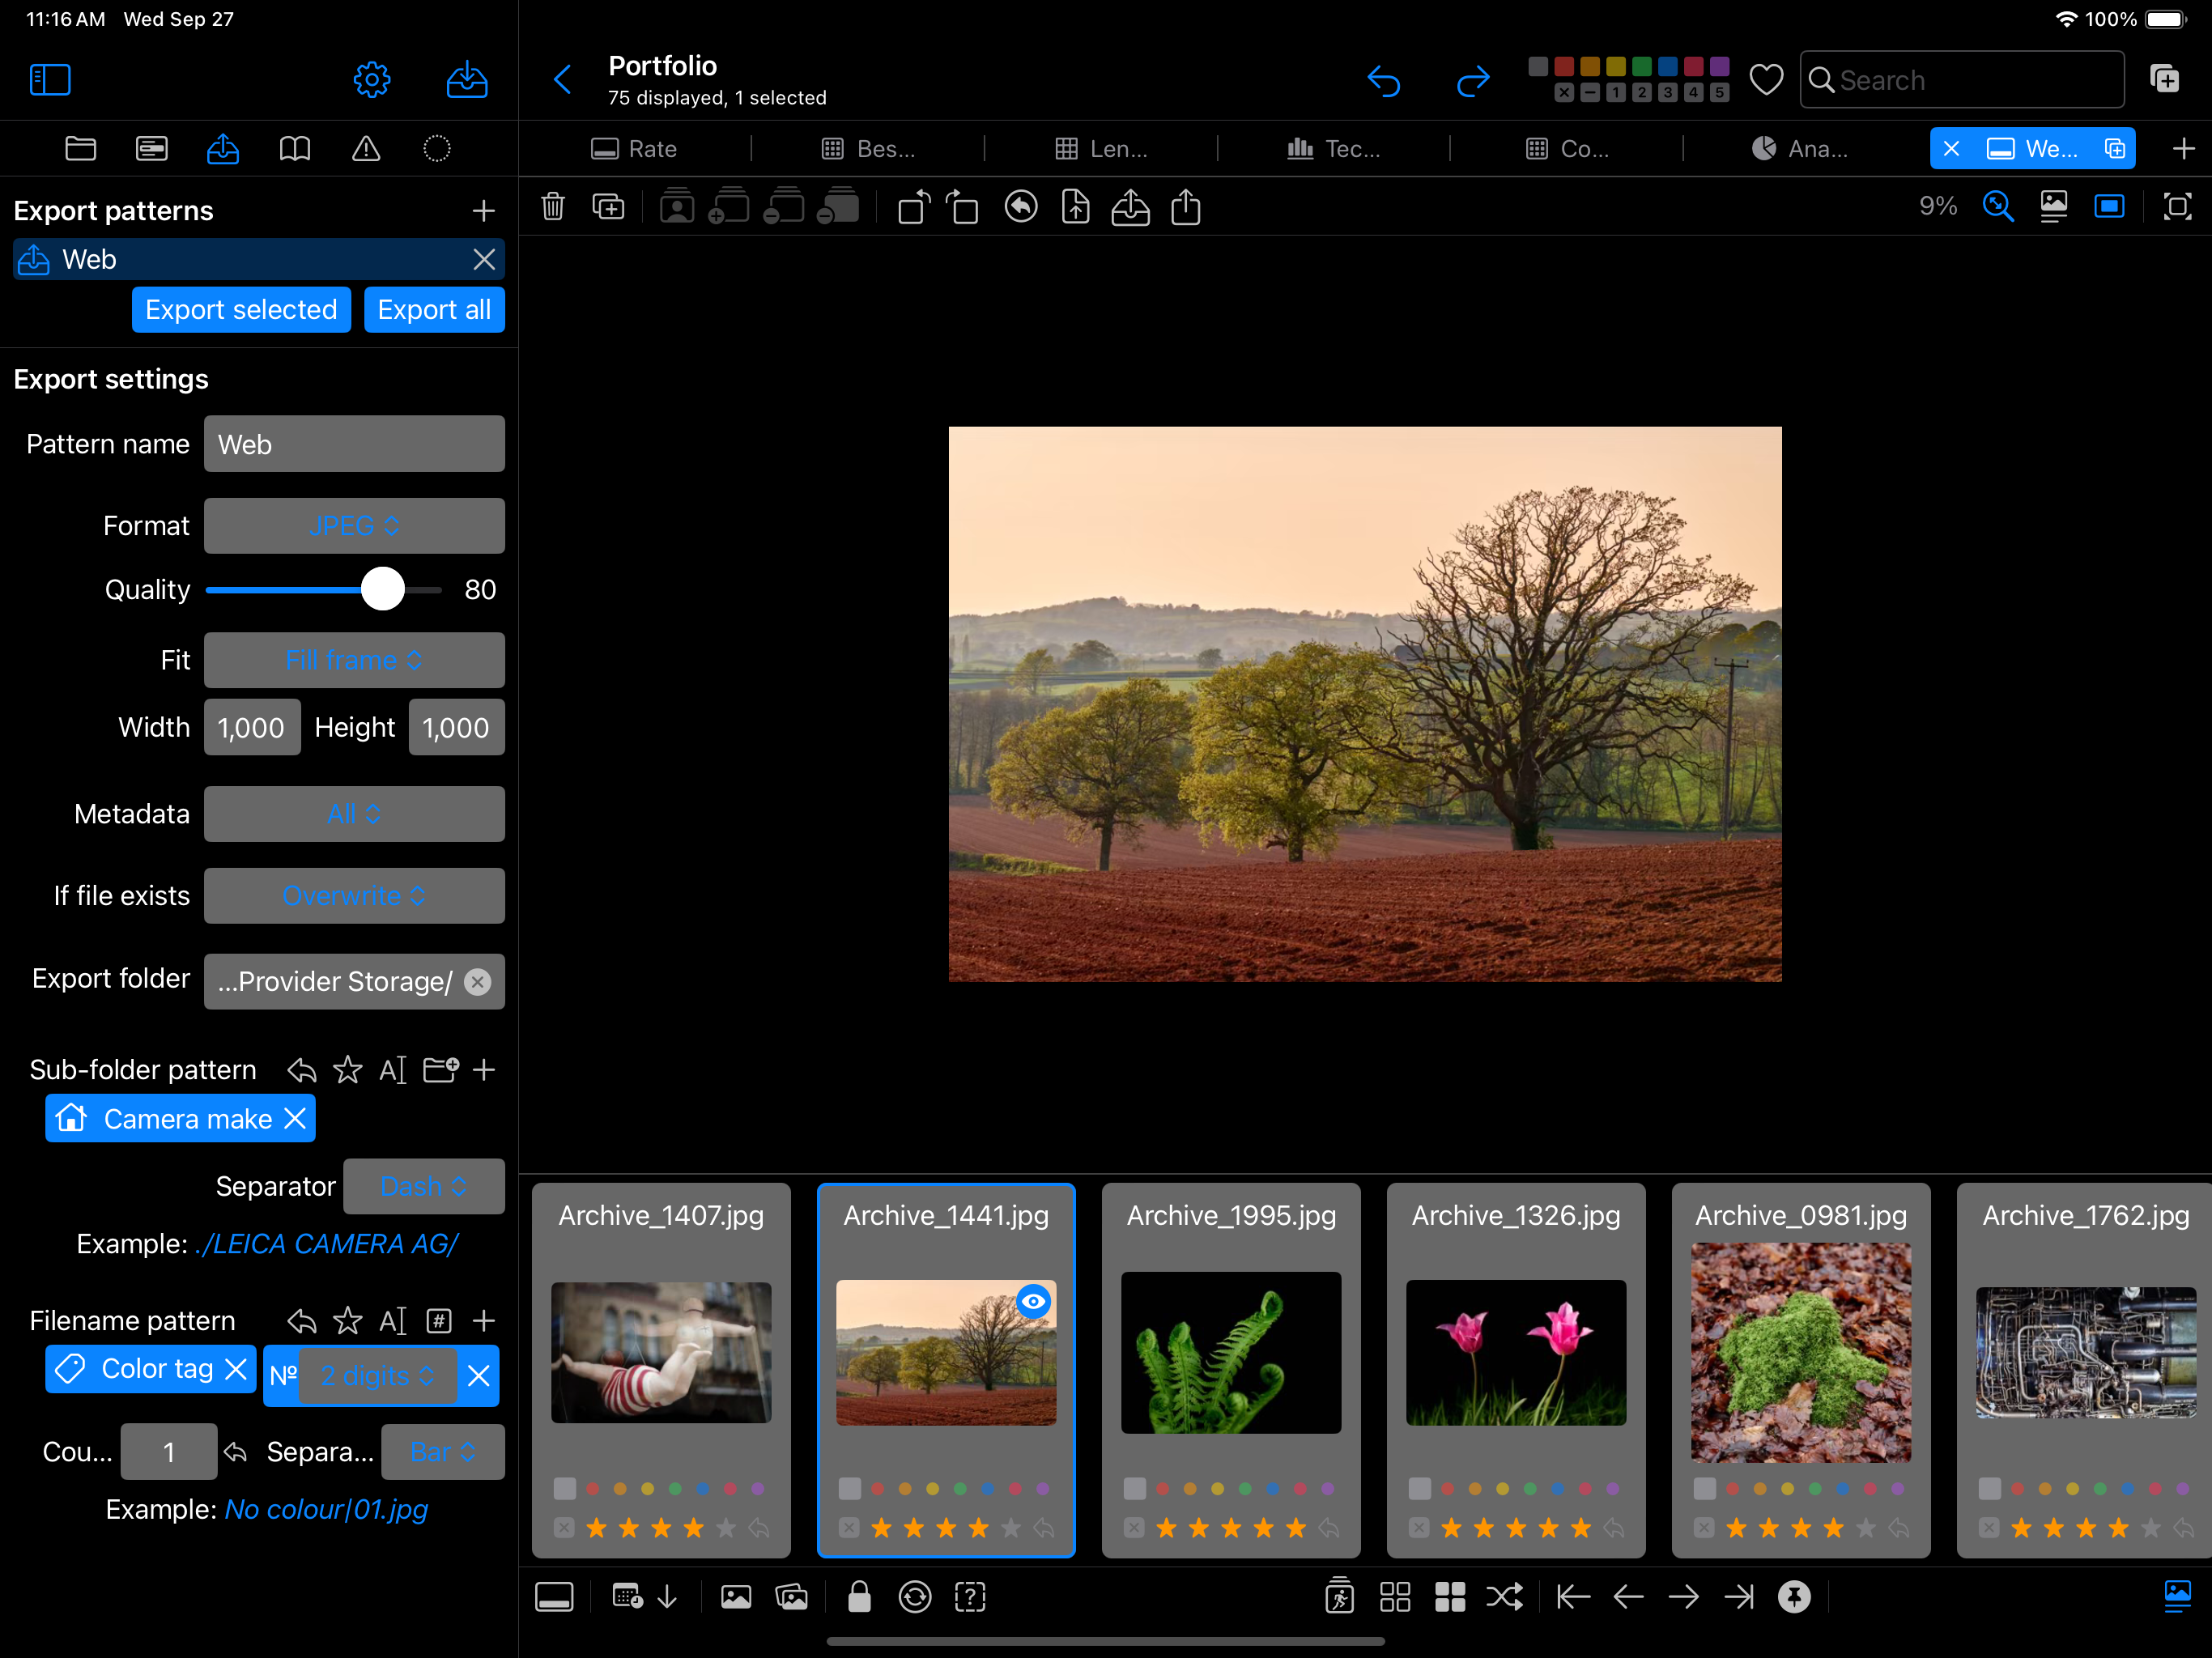Tap the share icon in toolbar
This screenshot has height=1658, width=2212.
[1186, 207]
